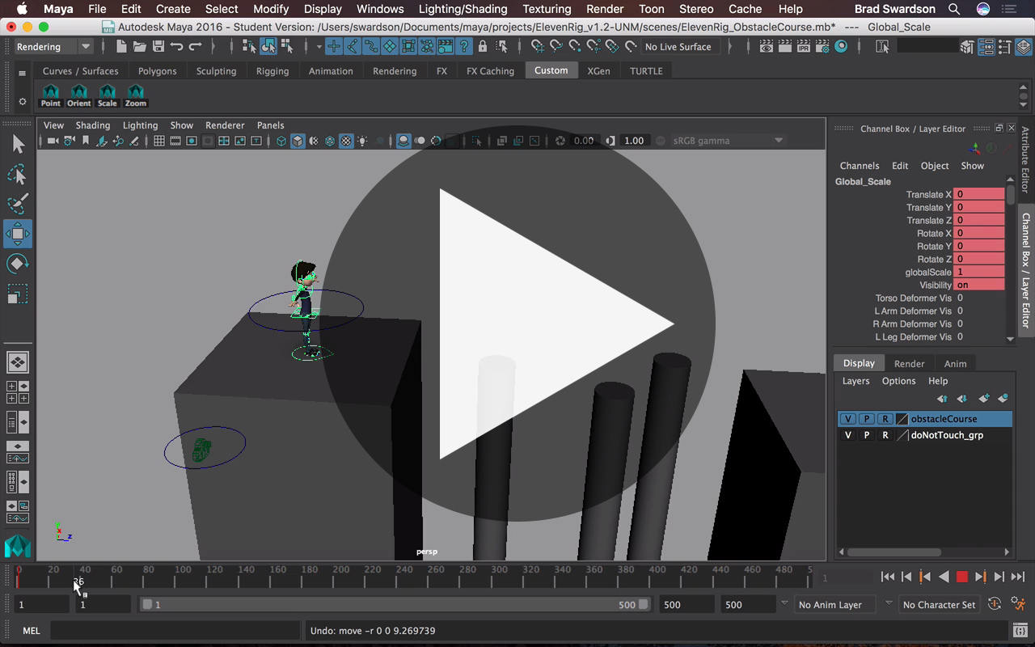This screenshot has width=1035, height=647.
Task: Toggle wireframe shading in viewport
Action: (x=281, y=141)
